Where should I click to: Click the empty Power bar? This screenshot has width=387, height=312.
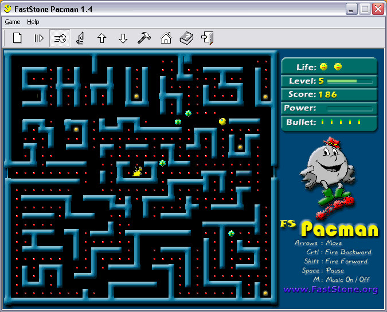pyautogui.click(x=350, y=108)
